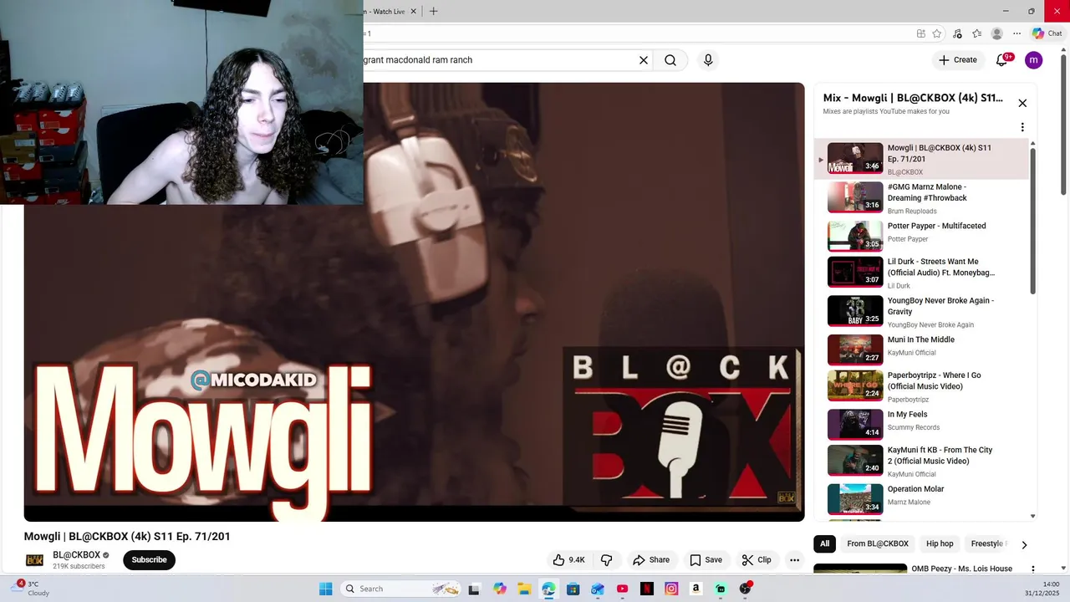Open 'OMB Peezy - Ms. Lois House' recommendation
The image size is (1070, 602).
tap(962, 569)
